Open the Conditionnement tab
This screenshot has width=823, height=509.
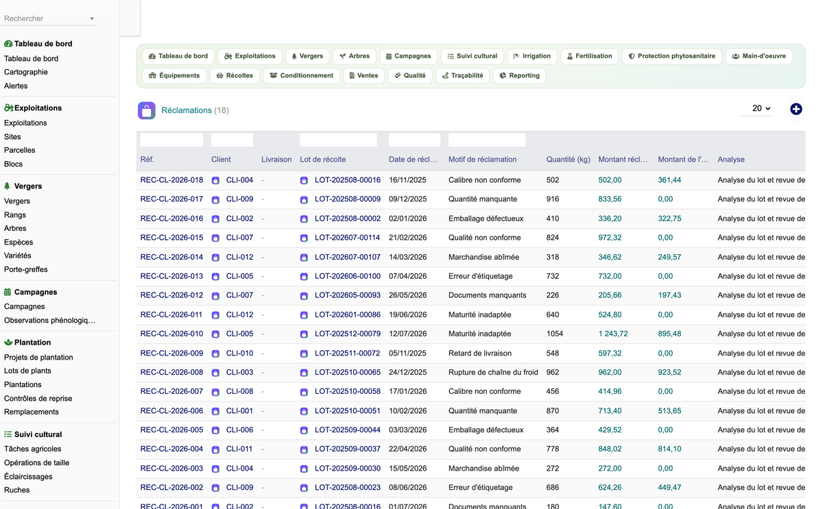click(x=302, y=75)
